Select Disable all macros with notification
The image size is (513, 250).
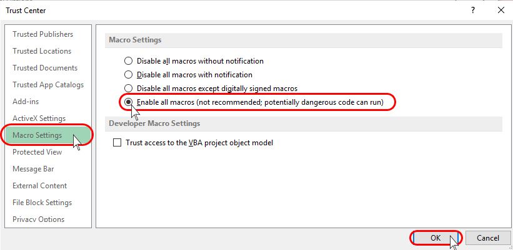(129, 75)
